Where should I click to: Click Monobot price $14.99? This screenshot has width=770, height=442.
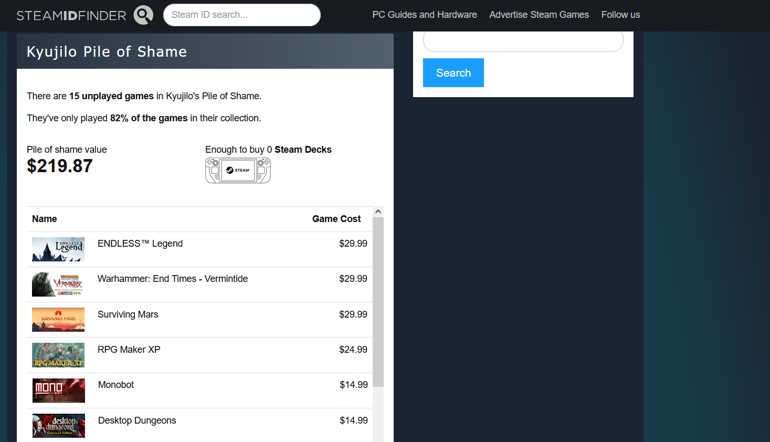(354, 385)
